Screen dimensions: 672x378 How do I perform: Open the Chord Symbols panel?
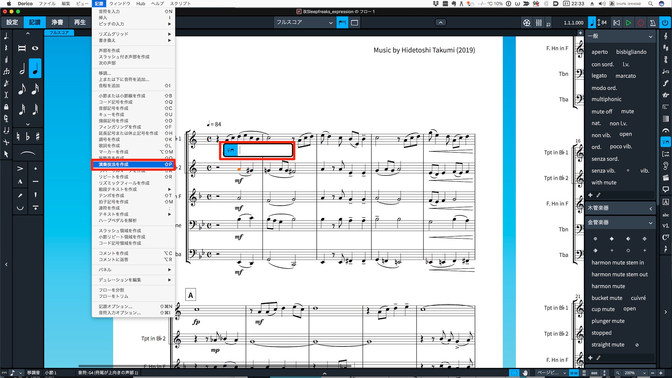click(x=665, y=237)
